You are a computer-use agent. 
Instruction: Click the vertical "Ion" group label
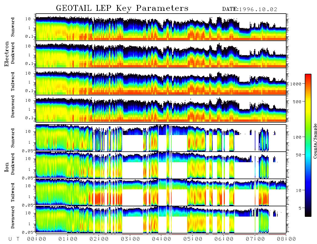click(x=6, y=167)
